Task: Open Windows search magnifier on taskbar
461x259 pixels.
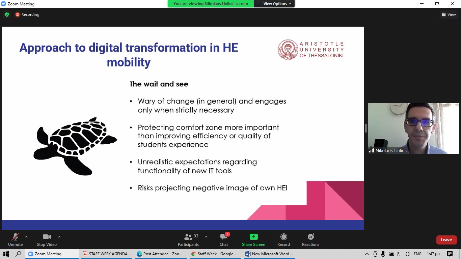Action: point(19,254)
